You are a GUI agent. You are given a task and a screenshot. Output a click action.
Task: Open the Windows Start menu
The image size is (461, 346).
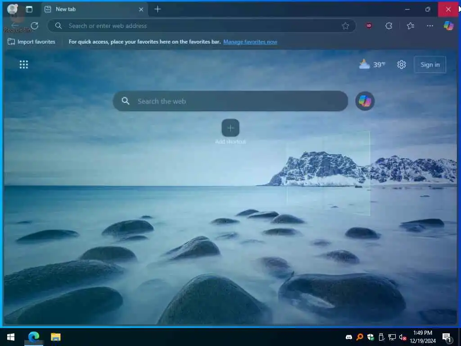[11, 337]
